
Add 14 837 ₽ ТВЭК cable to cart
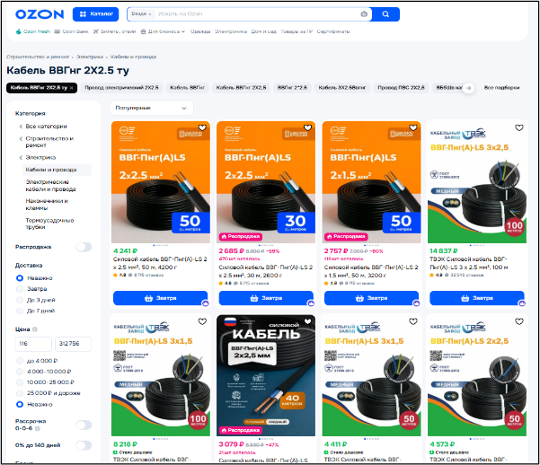[x=477, y=298]
